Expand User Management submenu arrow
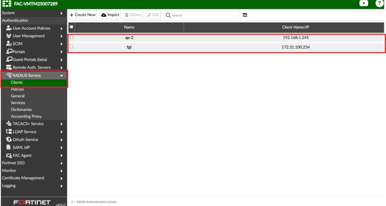Image resolution: width=386 pixels, height=206 pixels. click(61, 36)
